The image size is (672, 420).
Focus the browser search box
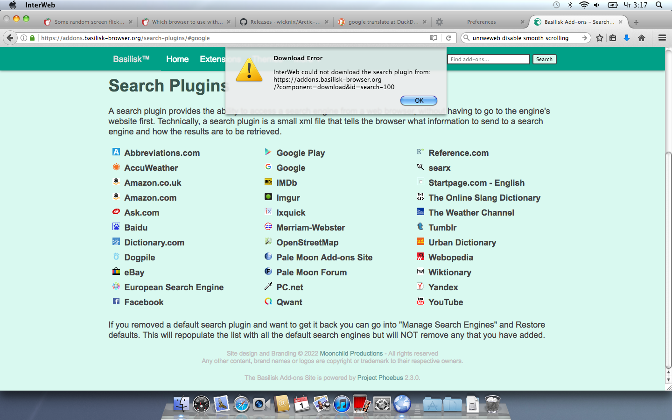pyautogui.click(x=525, y=38)
